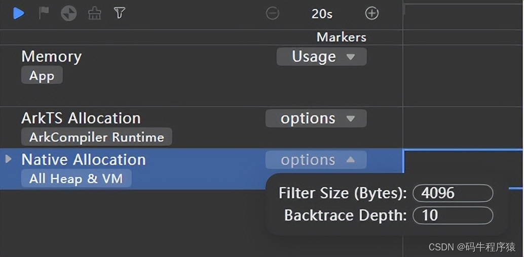Click the Backtrace Depth input field
The image size is (524, 257).
pyautogui.click(x=453, y=216)
